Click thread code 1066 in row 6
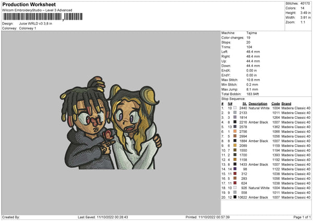The height and width of the screenshot is (221, 313). (276, 131)
